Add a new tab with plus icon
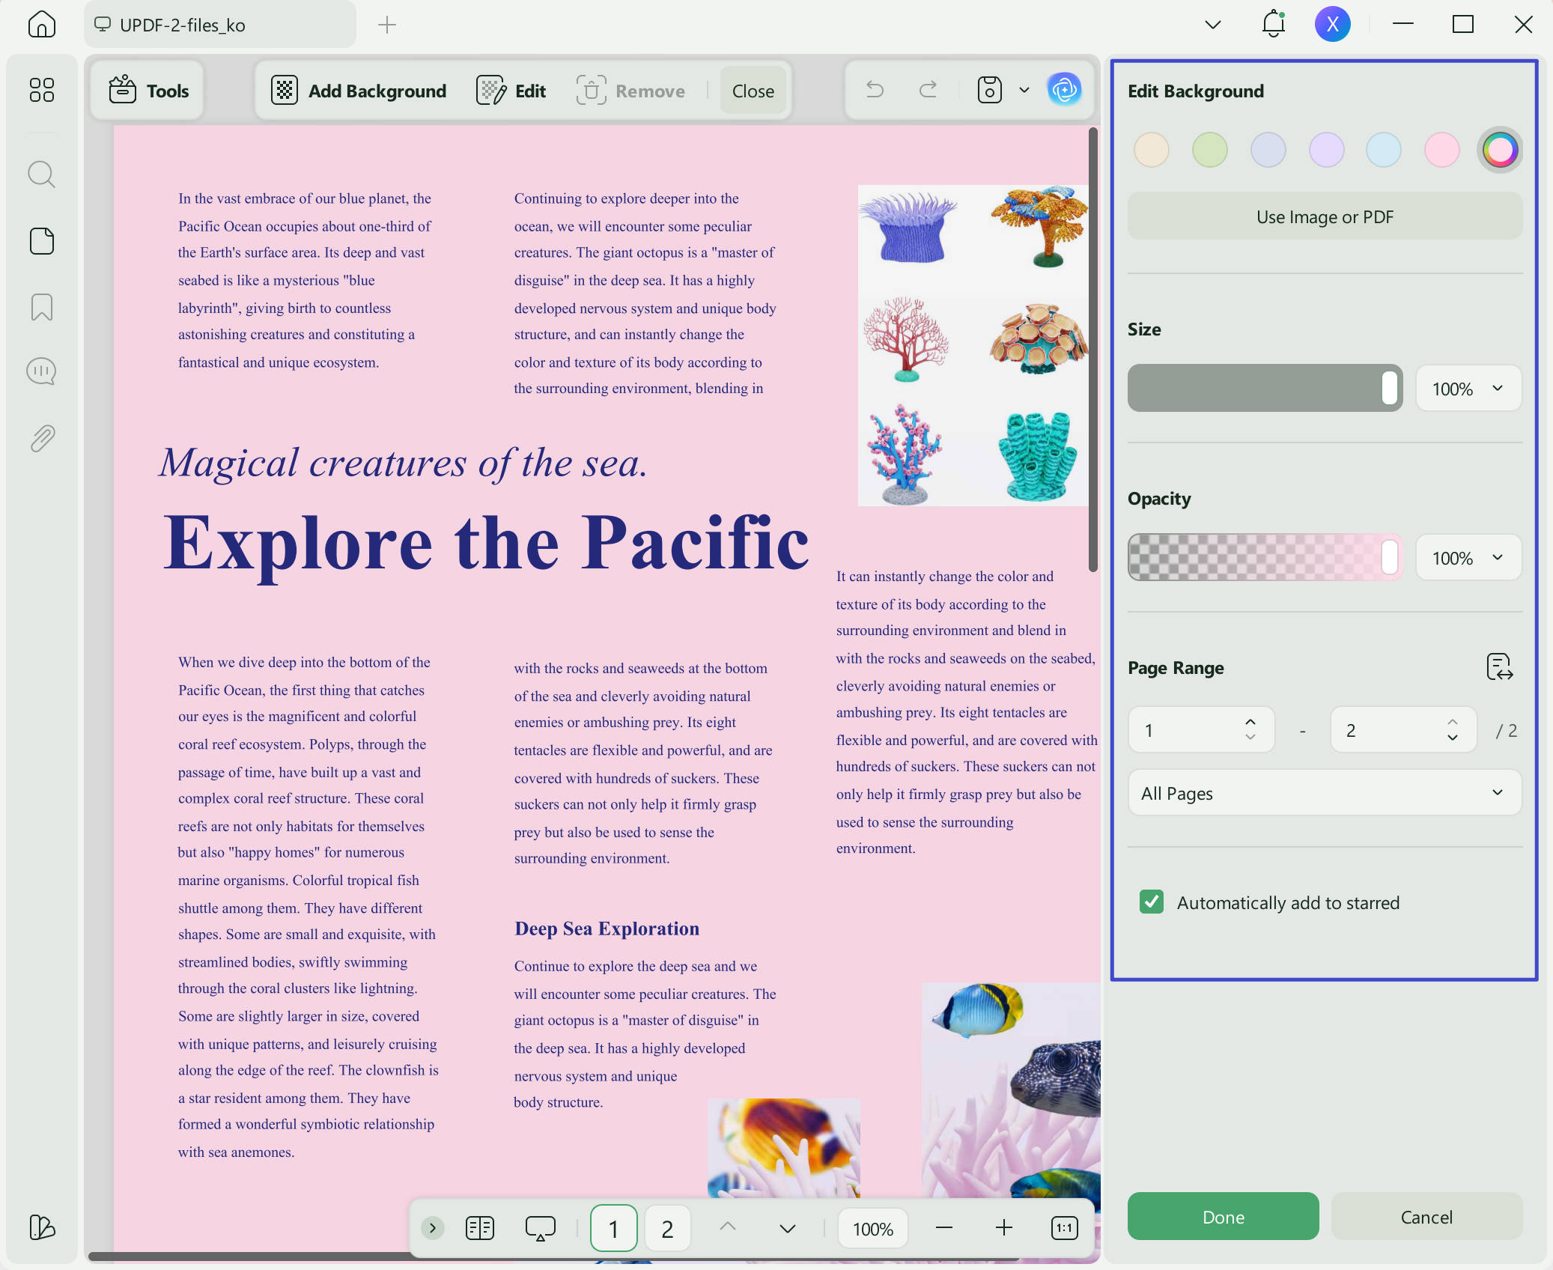The height and width of the screenshot is (1270, 1553). 387,25
